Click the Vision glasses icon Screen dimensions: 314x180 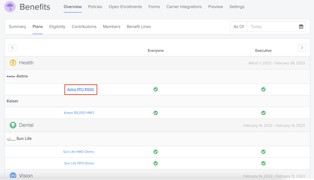pyautogui.click(x=13, y=175)
